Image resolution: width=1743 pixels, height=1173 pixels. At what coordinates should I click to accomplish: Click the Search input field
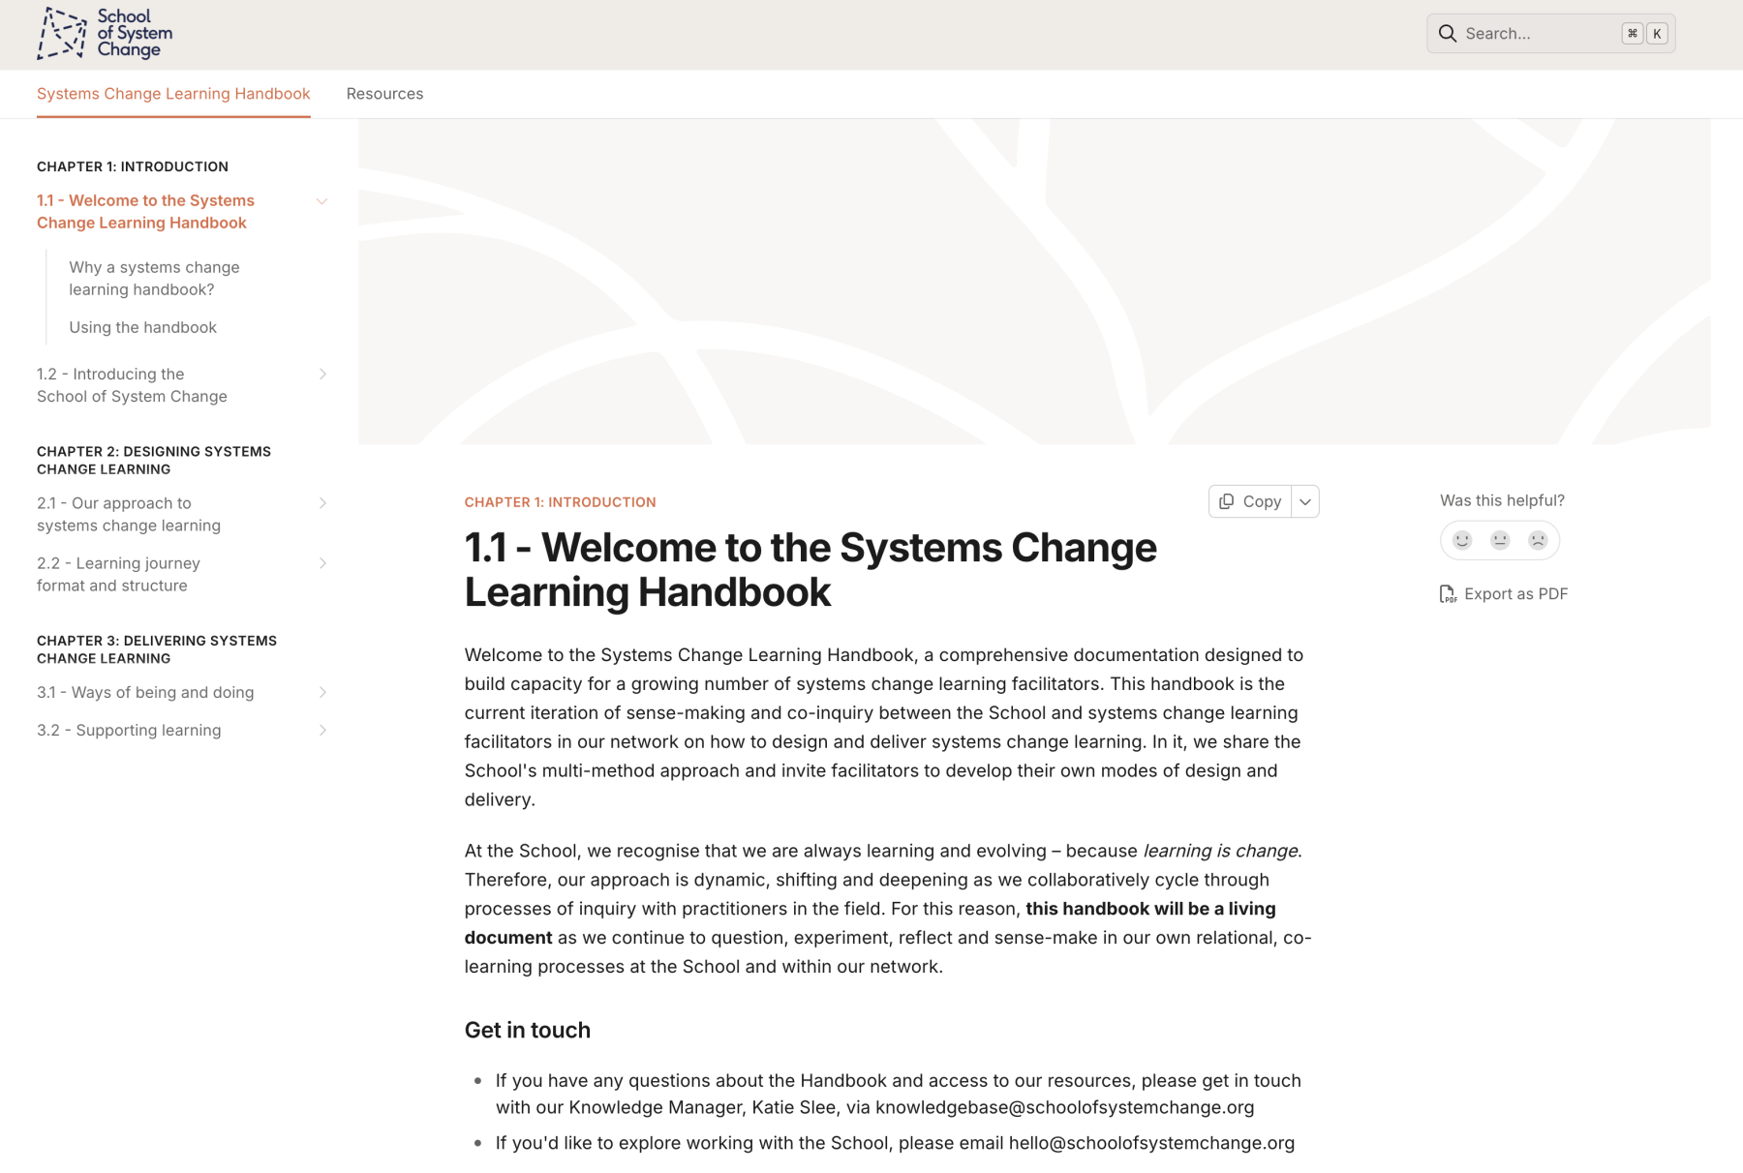point(1550,34)
